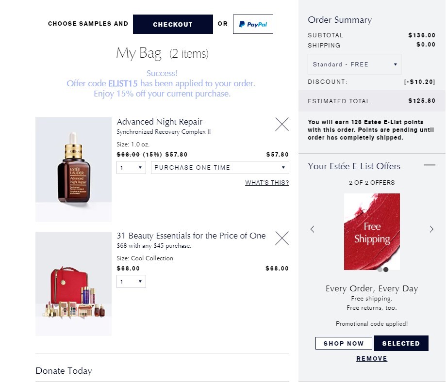Click the Free Shipping offer image
The width and height of the screenshot is (446, 382).
(372, 232)
